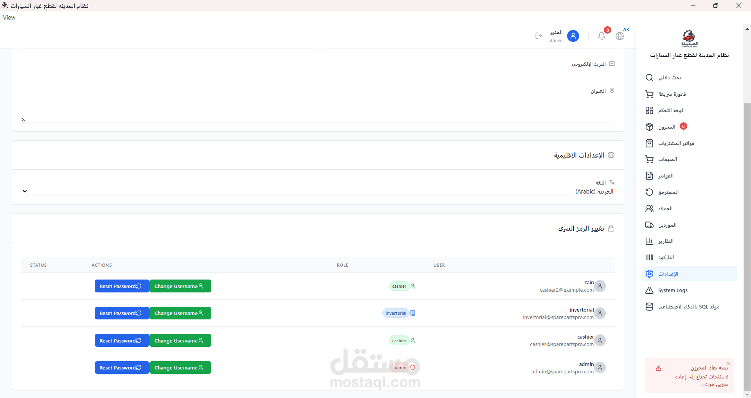
Task: Click the regional settings globe icon
Action: (611, 155)
